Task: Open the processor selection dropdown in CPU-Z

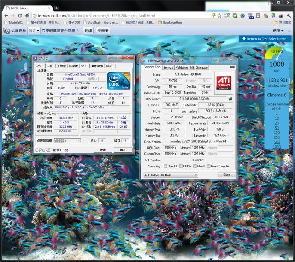Action: click(68, 141)
